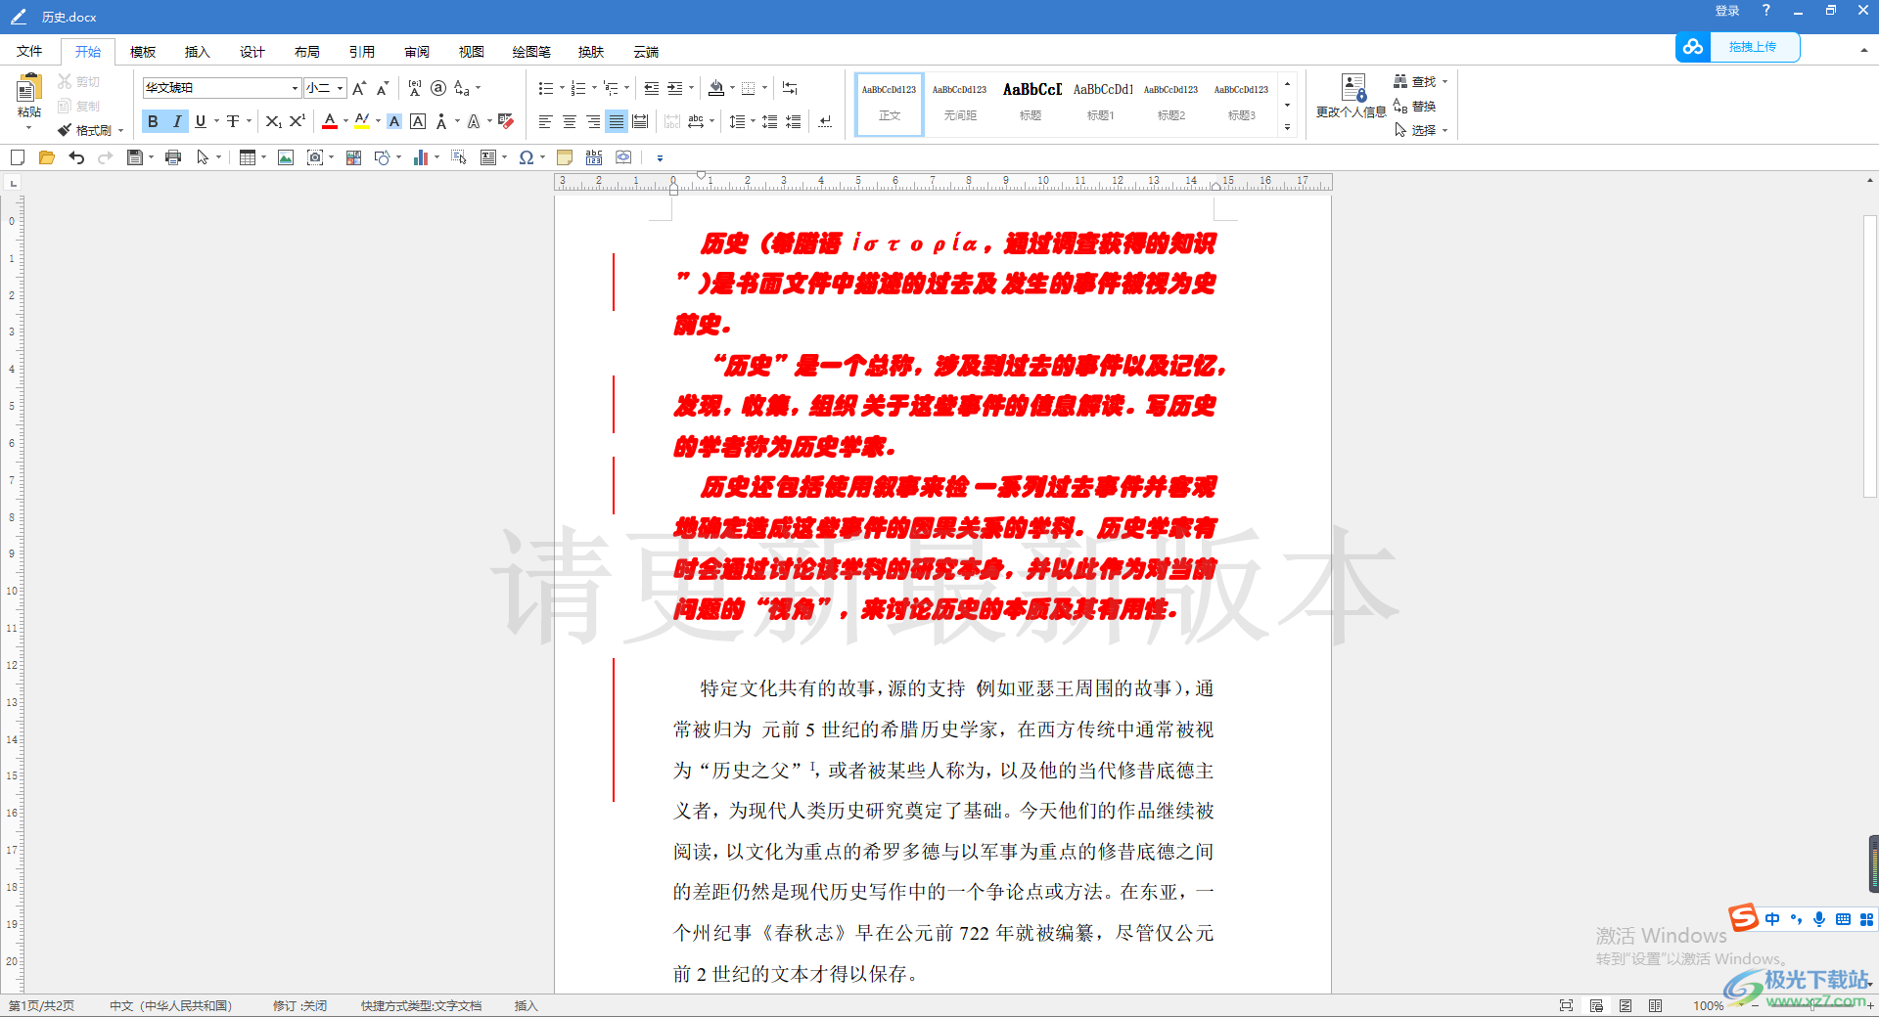1879x1017 pixels.
Task: Expand the highlight color dropdown arrow
Action: click(378, 121)
